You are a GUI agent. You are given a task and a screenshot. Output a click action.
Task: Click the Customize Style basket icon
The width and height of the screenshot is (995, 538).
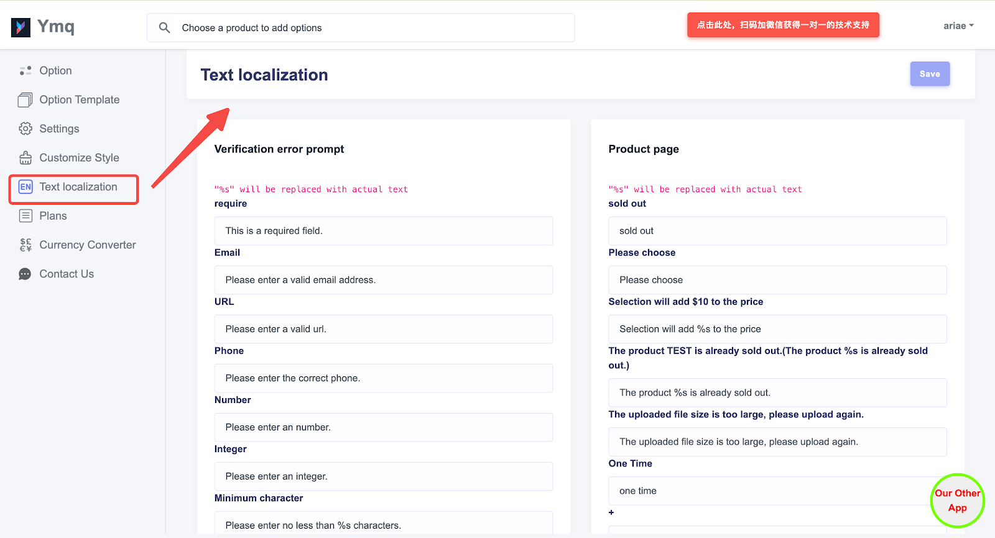tap(25, 158)
